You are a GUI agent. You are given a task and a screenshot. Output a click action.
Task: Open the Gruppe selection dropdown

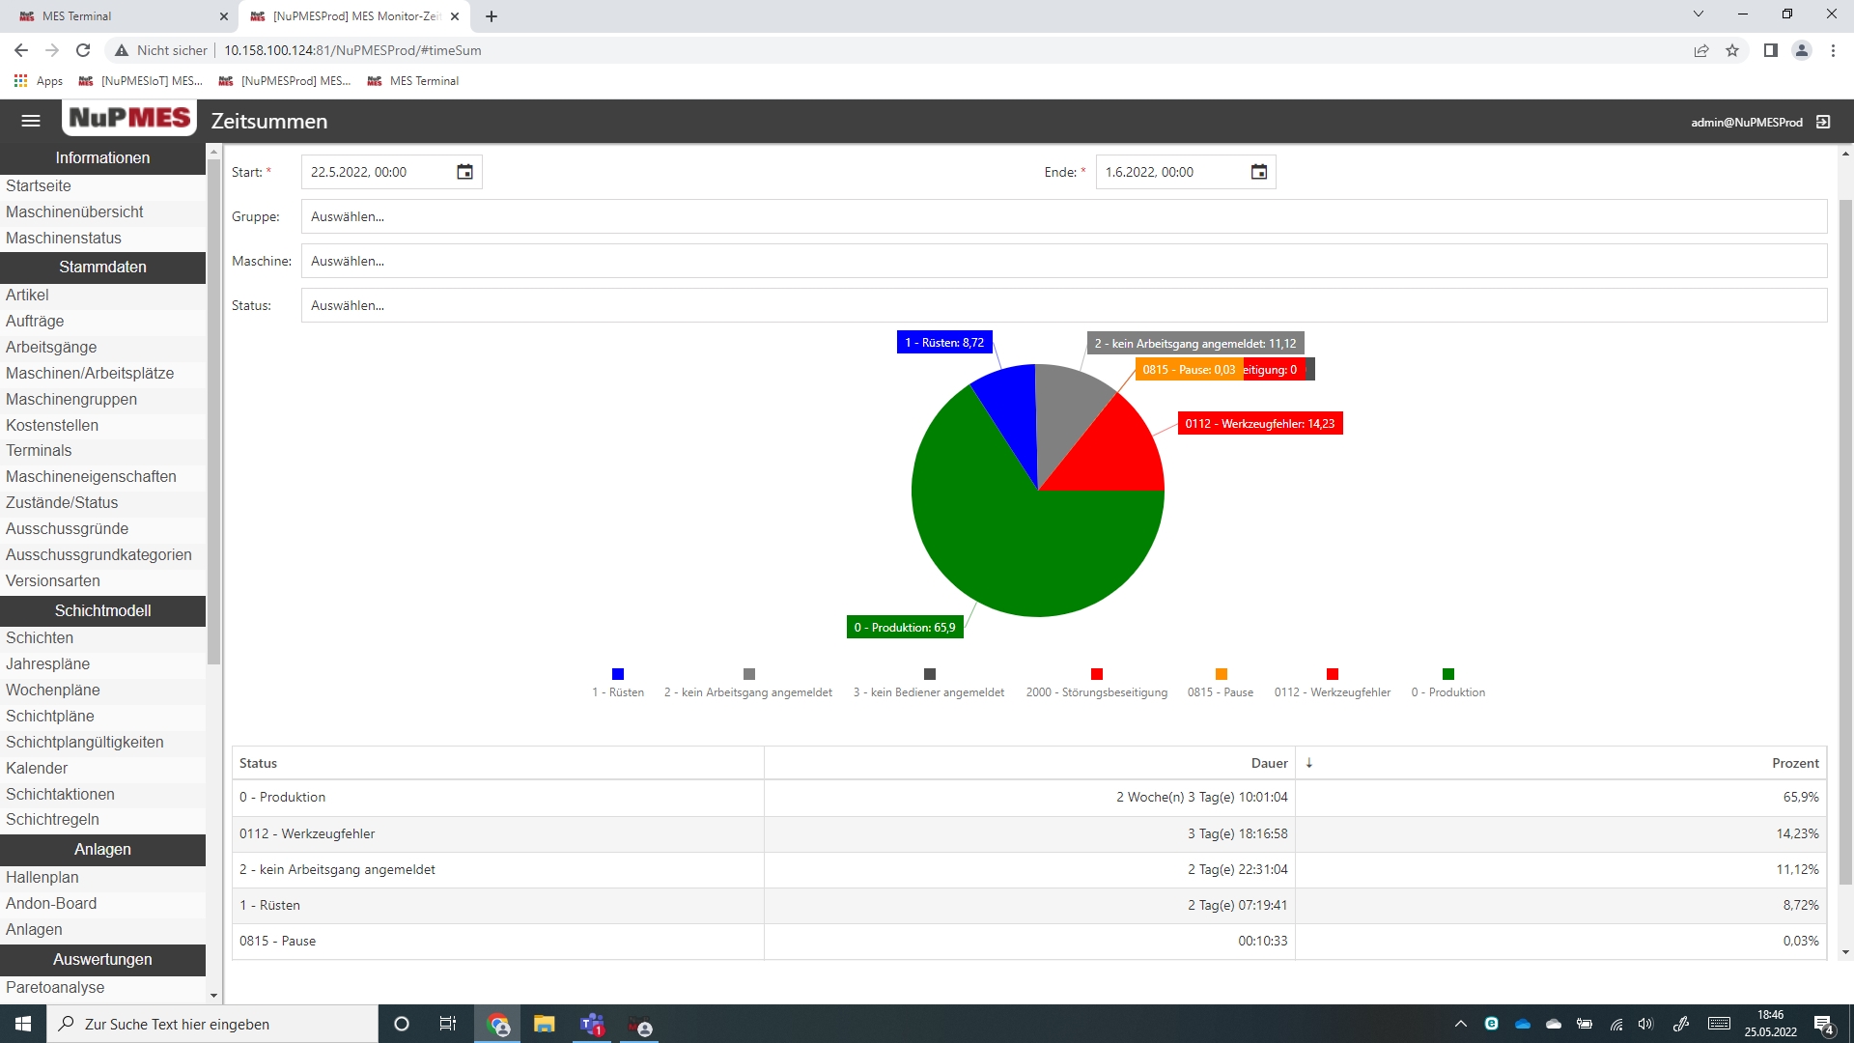pos(1063,216)
